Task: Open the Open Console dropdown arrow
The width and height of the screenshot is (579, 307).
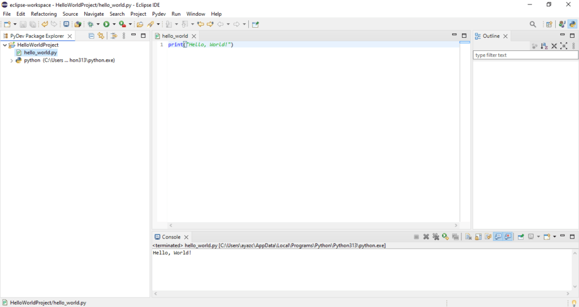Action: click(x=555, y=237)
